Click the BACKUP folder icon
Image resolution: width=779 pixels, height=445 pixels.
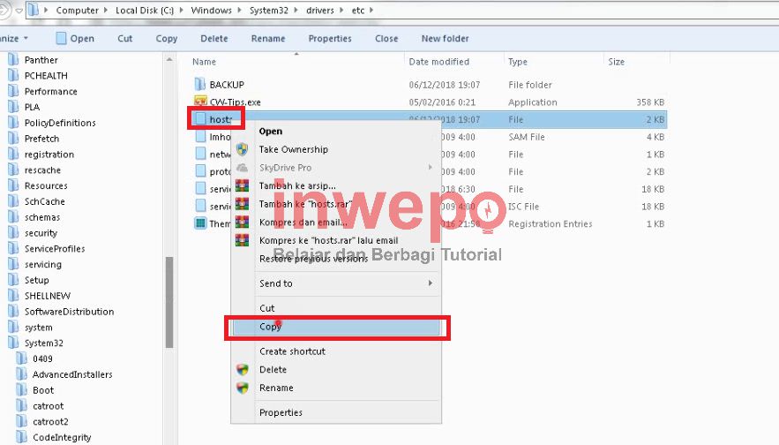[200, 84]
